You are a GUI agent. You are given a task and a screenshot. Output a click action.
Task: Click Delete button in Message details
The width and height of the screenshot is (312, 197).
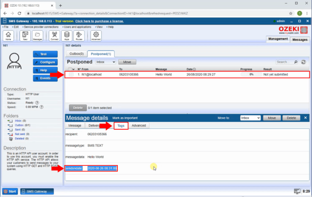[291, 118]
